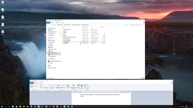Open the Zobrazení tab in WordPad

click(41, 83)
